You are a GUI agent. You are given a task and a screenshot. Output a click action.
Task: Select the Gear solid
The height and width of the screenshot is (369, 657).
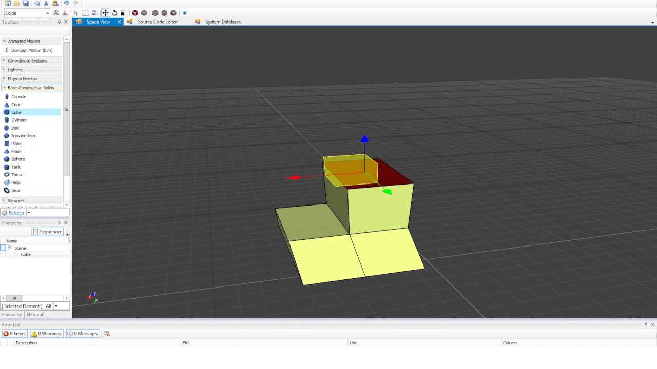click(16, 190)
